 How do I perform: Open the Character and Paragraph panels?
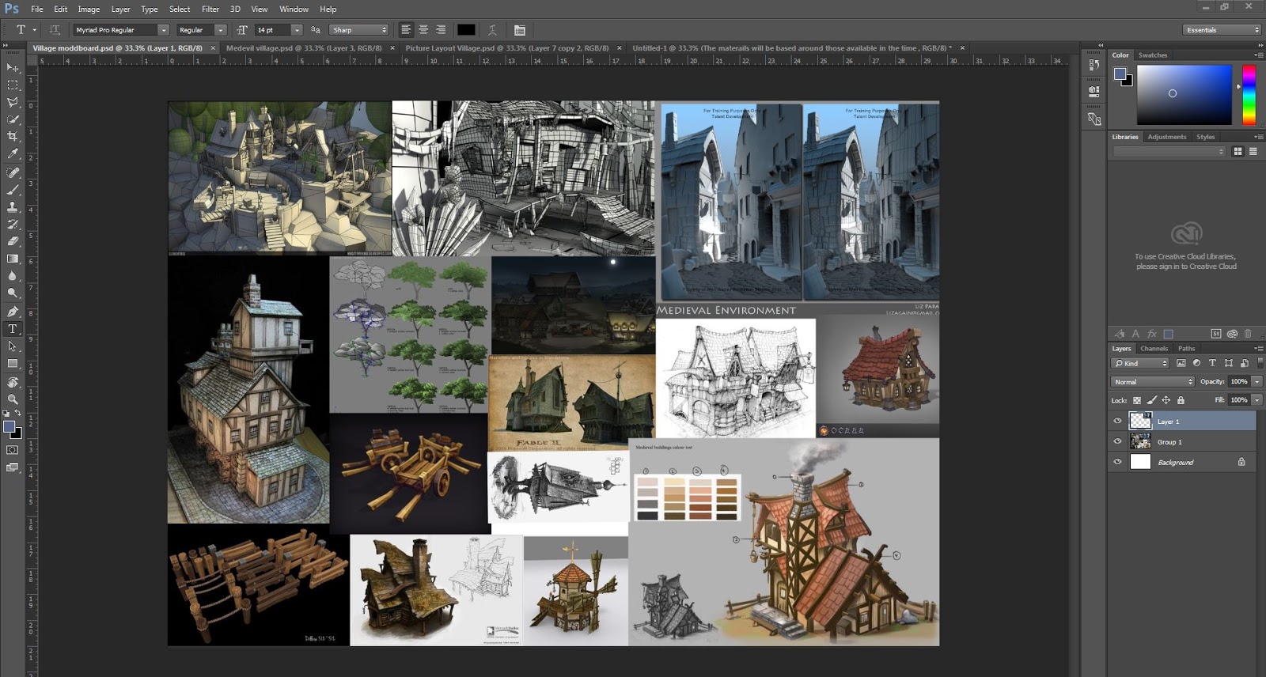click(x=520, y=30)
